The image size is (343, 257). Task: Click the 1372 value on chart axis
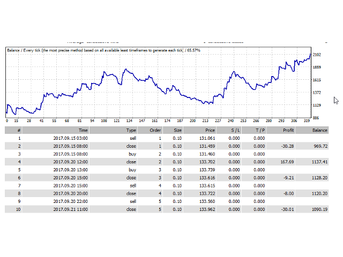pos(317,93)
